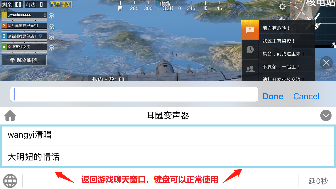The image size is (336, 189).
Task: Select teammate 2 凡事靠自己元祖
Action: (24, 26)
